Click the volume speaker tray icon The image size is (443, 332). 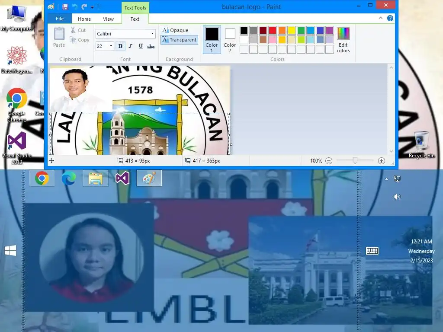(x=397, y=197)
